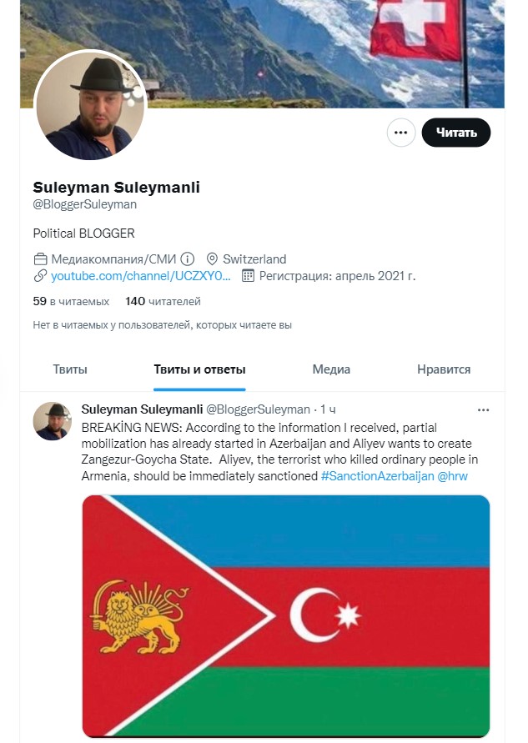Open the small avatar beside the tweet
This screenshot has height=743, width=528.
click(x=53, y=421)
